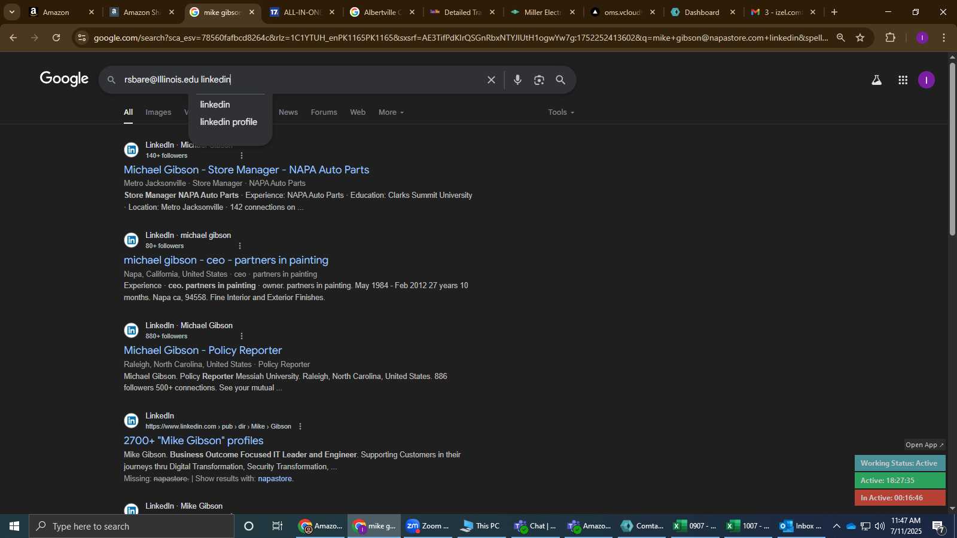Viewport: 957px width, 538px height.
Task: Open Task View in the taskbar
Action: click(277, 526)
